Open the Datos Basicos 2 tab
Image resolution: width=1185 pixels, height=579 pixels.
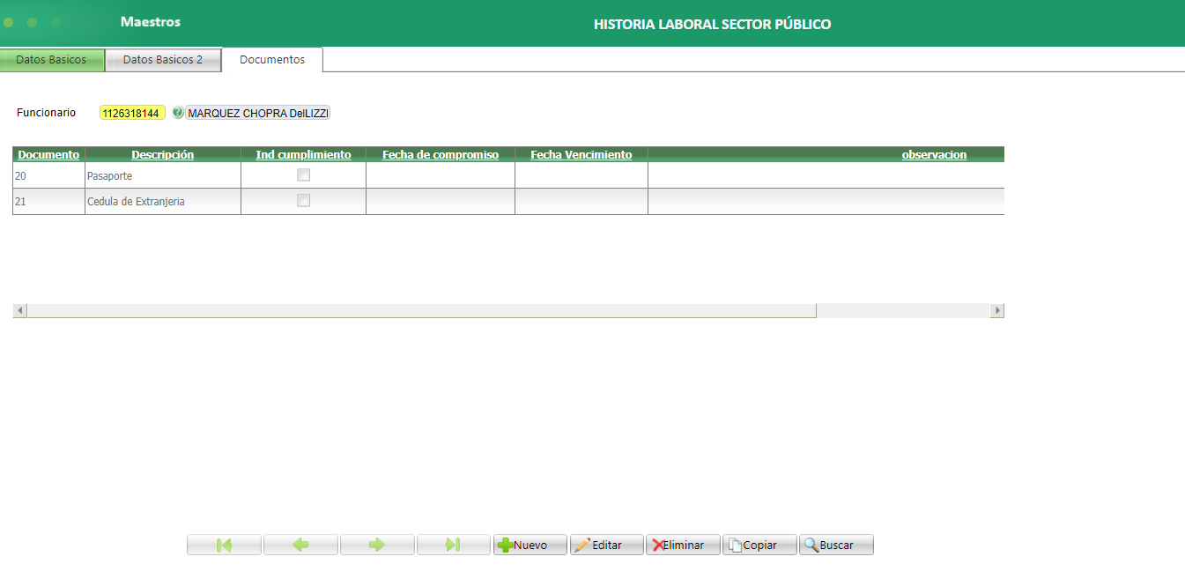(x=163, y=60)
